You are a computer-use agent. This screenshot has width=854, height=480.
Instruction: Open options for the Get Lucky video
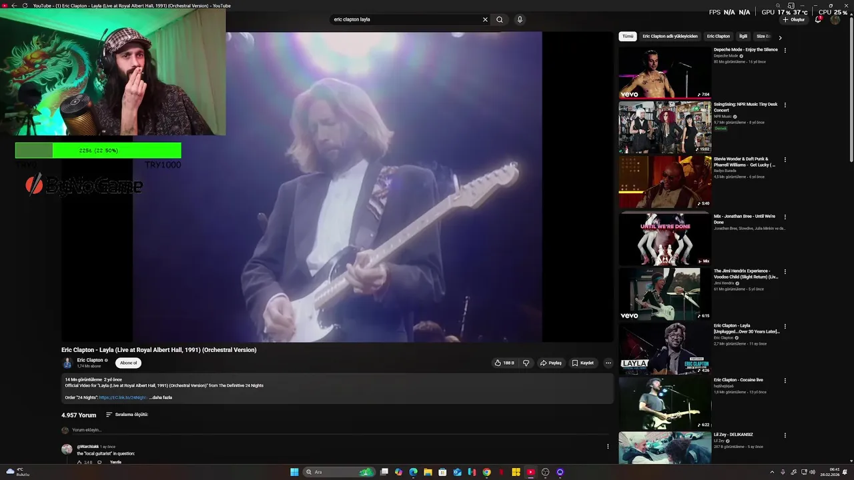[x=785, y=160]
